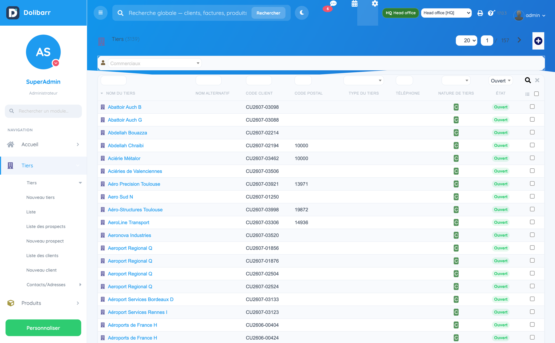
Task: Select Tiers in the main navigation
Action: click(x=43, y=166)
